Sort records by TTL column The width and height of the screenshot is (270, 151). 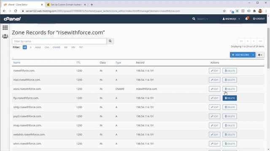(x=78, y=62)
